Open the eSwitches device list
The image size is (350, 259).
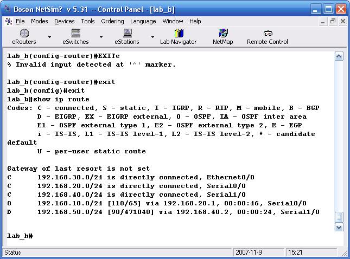(75, 36)
